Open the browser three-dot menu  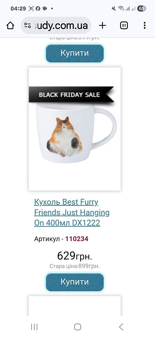[144, 26]
